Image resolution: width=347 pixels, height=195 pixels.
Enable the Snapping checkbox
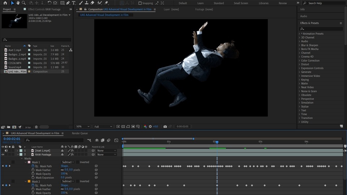point(140,3)
